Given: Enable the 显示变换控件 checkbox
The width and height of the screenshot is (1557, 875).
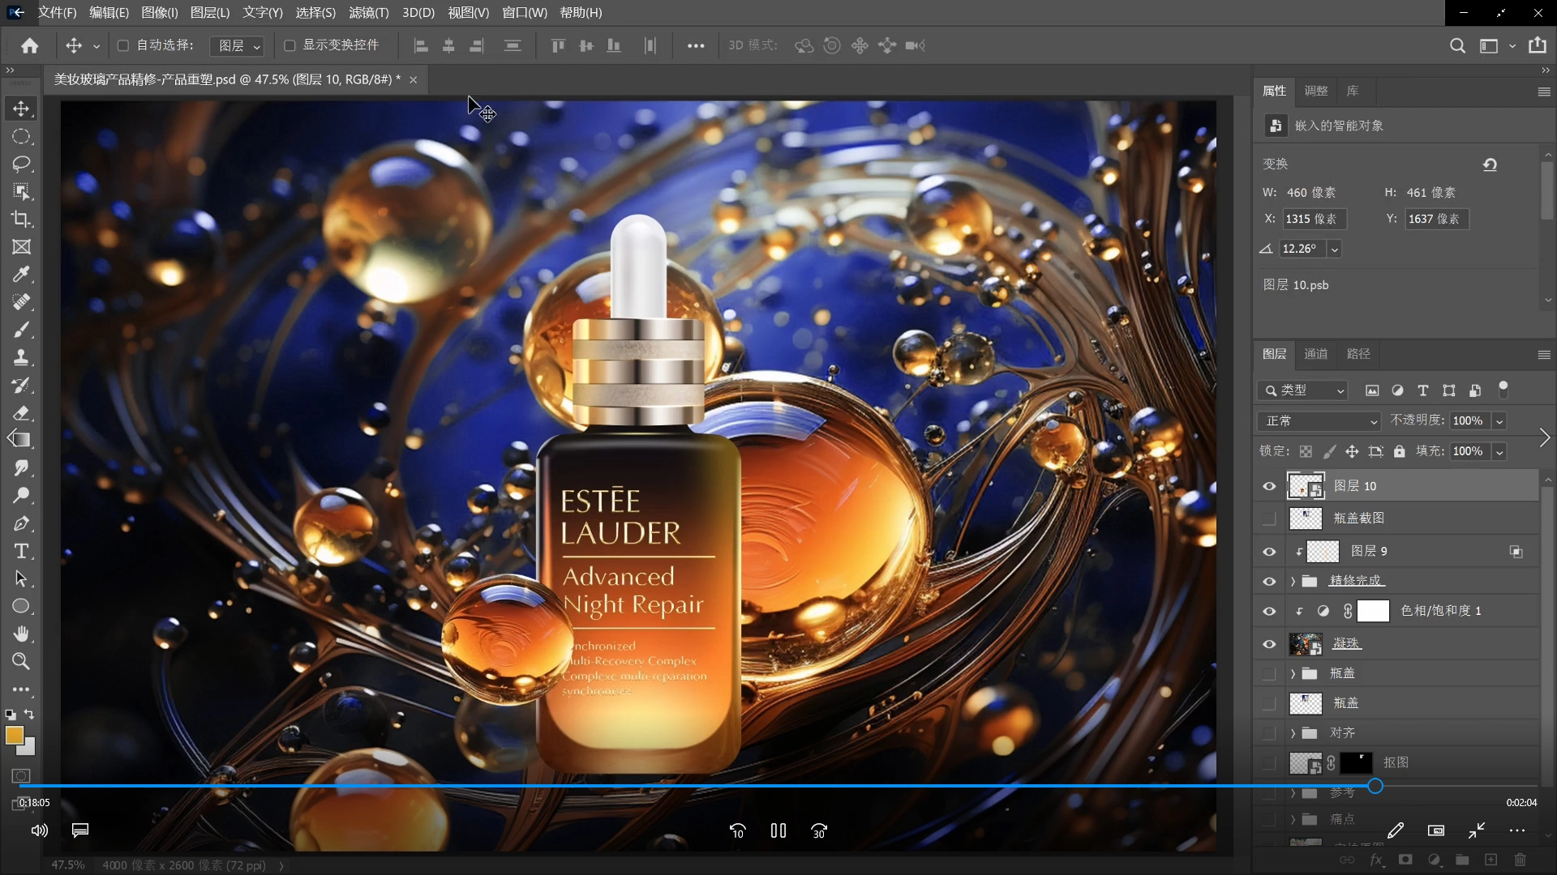Looking at the screenshot, I should pos(290,45).
